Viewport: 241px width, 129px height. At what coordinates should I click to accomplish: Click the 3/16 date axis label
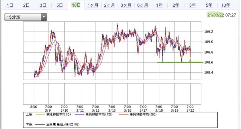[128, 111]
